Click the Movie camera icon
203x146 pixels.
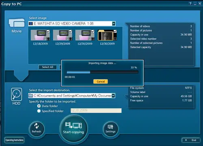click(17, 23)
